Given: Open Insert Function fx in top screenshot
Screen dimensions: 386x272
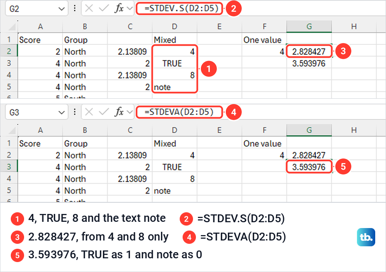Looking at the screenshot, I should [119, 9].
